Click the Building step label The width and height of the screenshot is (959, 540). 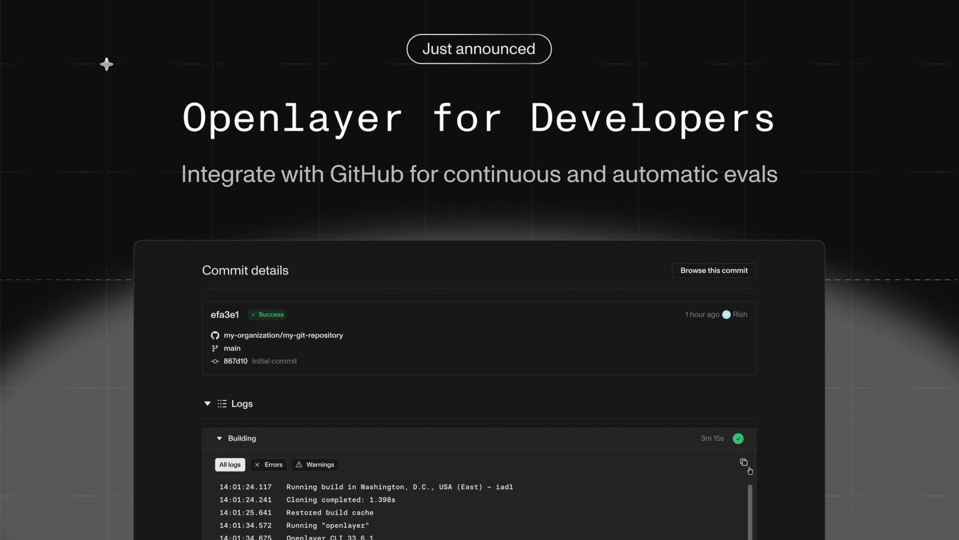(242, 439)
